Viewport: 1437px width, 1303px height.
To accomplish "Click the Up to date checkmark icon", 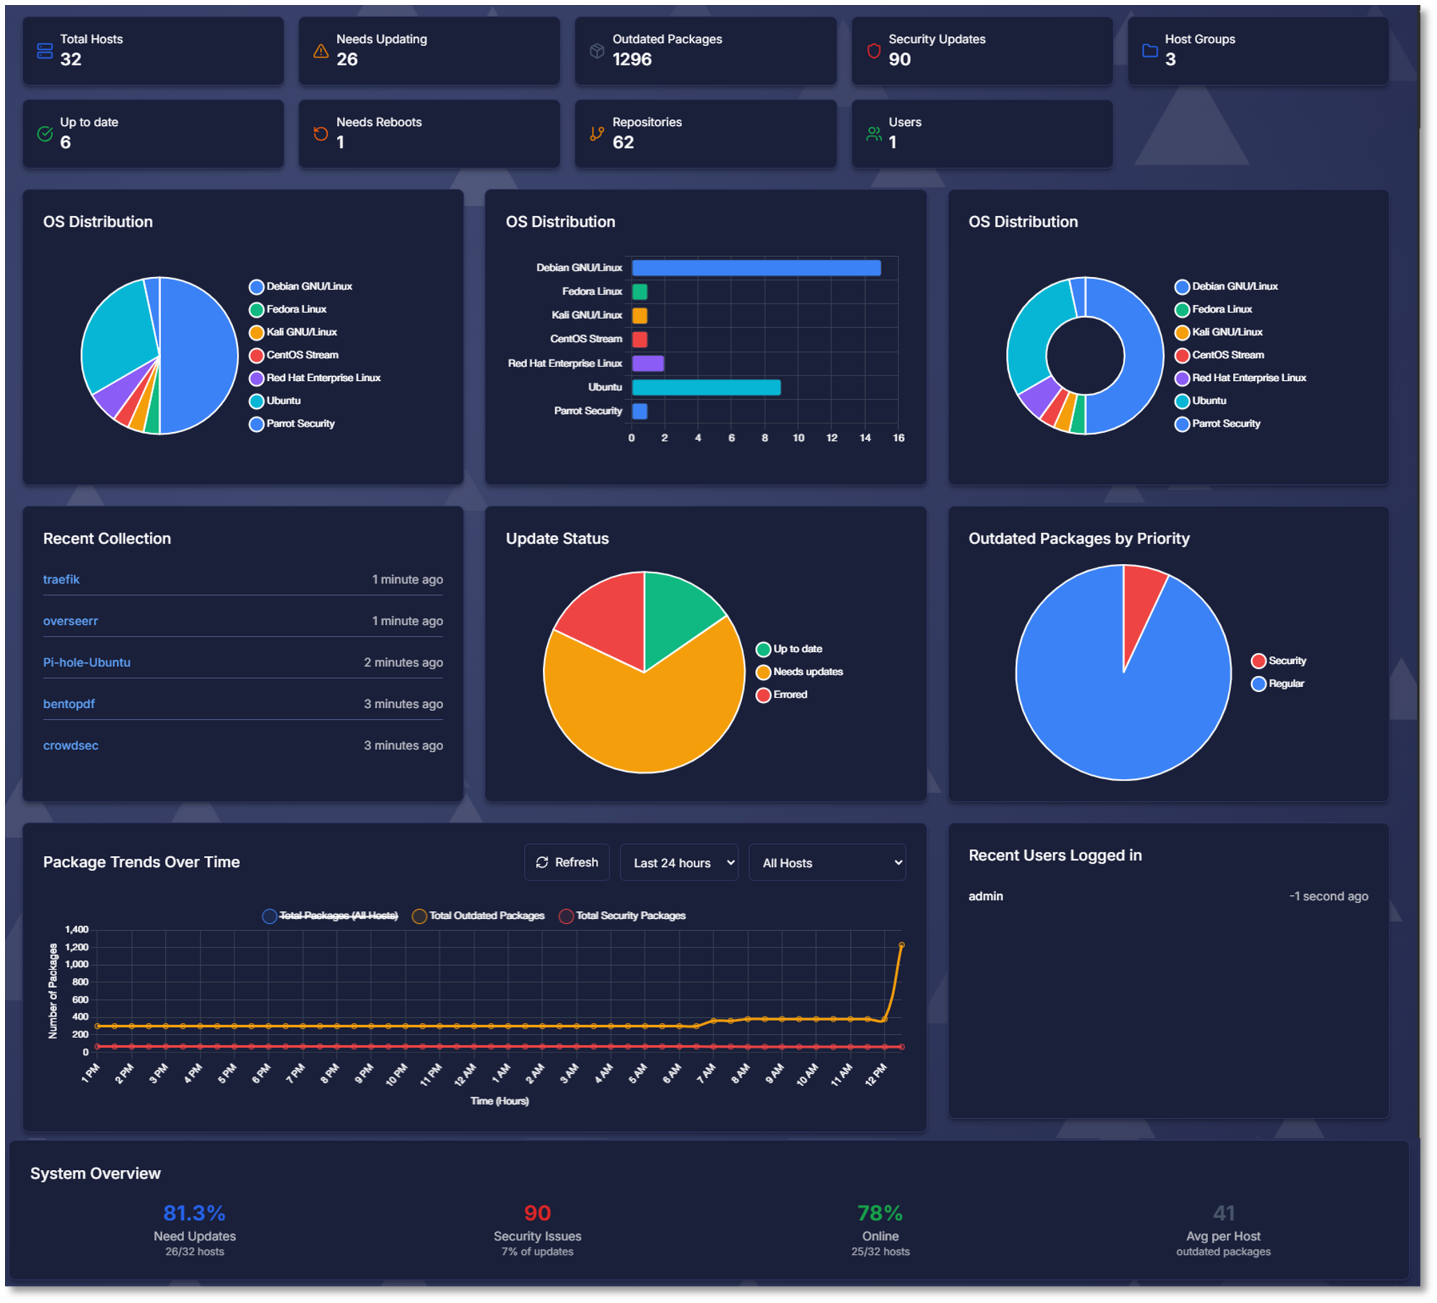I will pyautogui.click(x=44, y=133).
